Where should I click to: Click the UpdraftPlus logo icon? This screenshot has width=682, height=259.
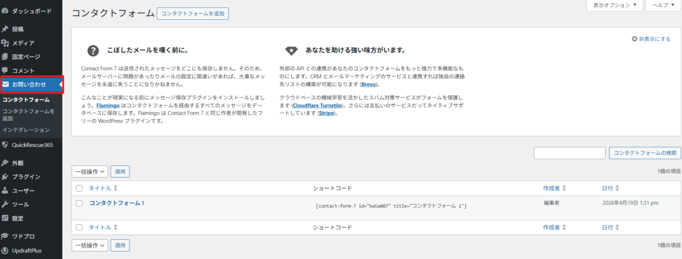tap(5, 250)
